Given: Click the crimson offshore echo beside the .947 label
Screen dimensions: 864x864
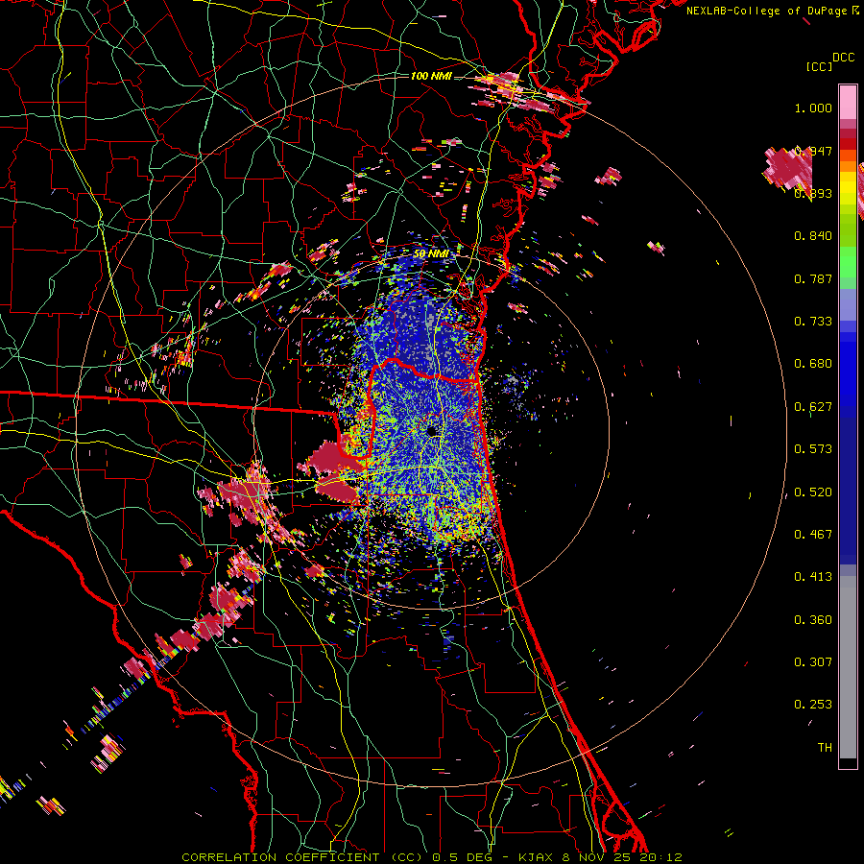Looking at the screenshot, I should tap(788, 169).
